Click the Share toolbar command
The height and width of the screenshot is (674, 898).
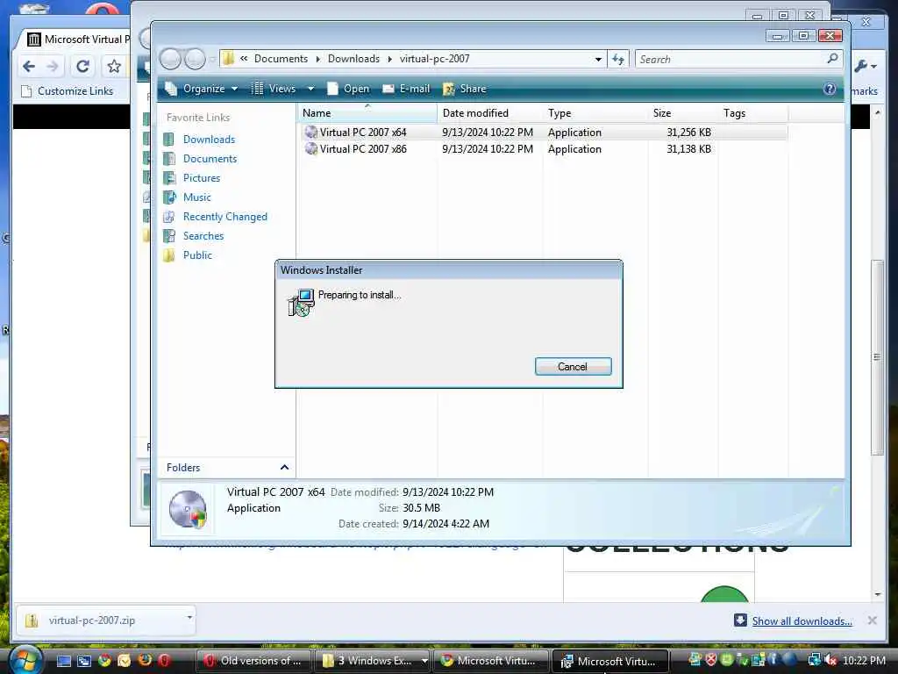pyautogui.click(x=465, y=89)
